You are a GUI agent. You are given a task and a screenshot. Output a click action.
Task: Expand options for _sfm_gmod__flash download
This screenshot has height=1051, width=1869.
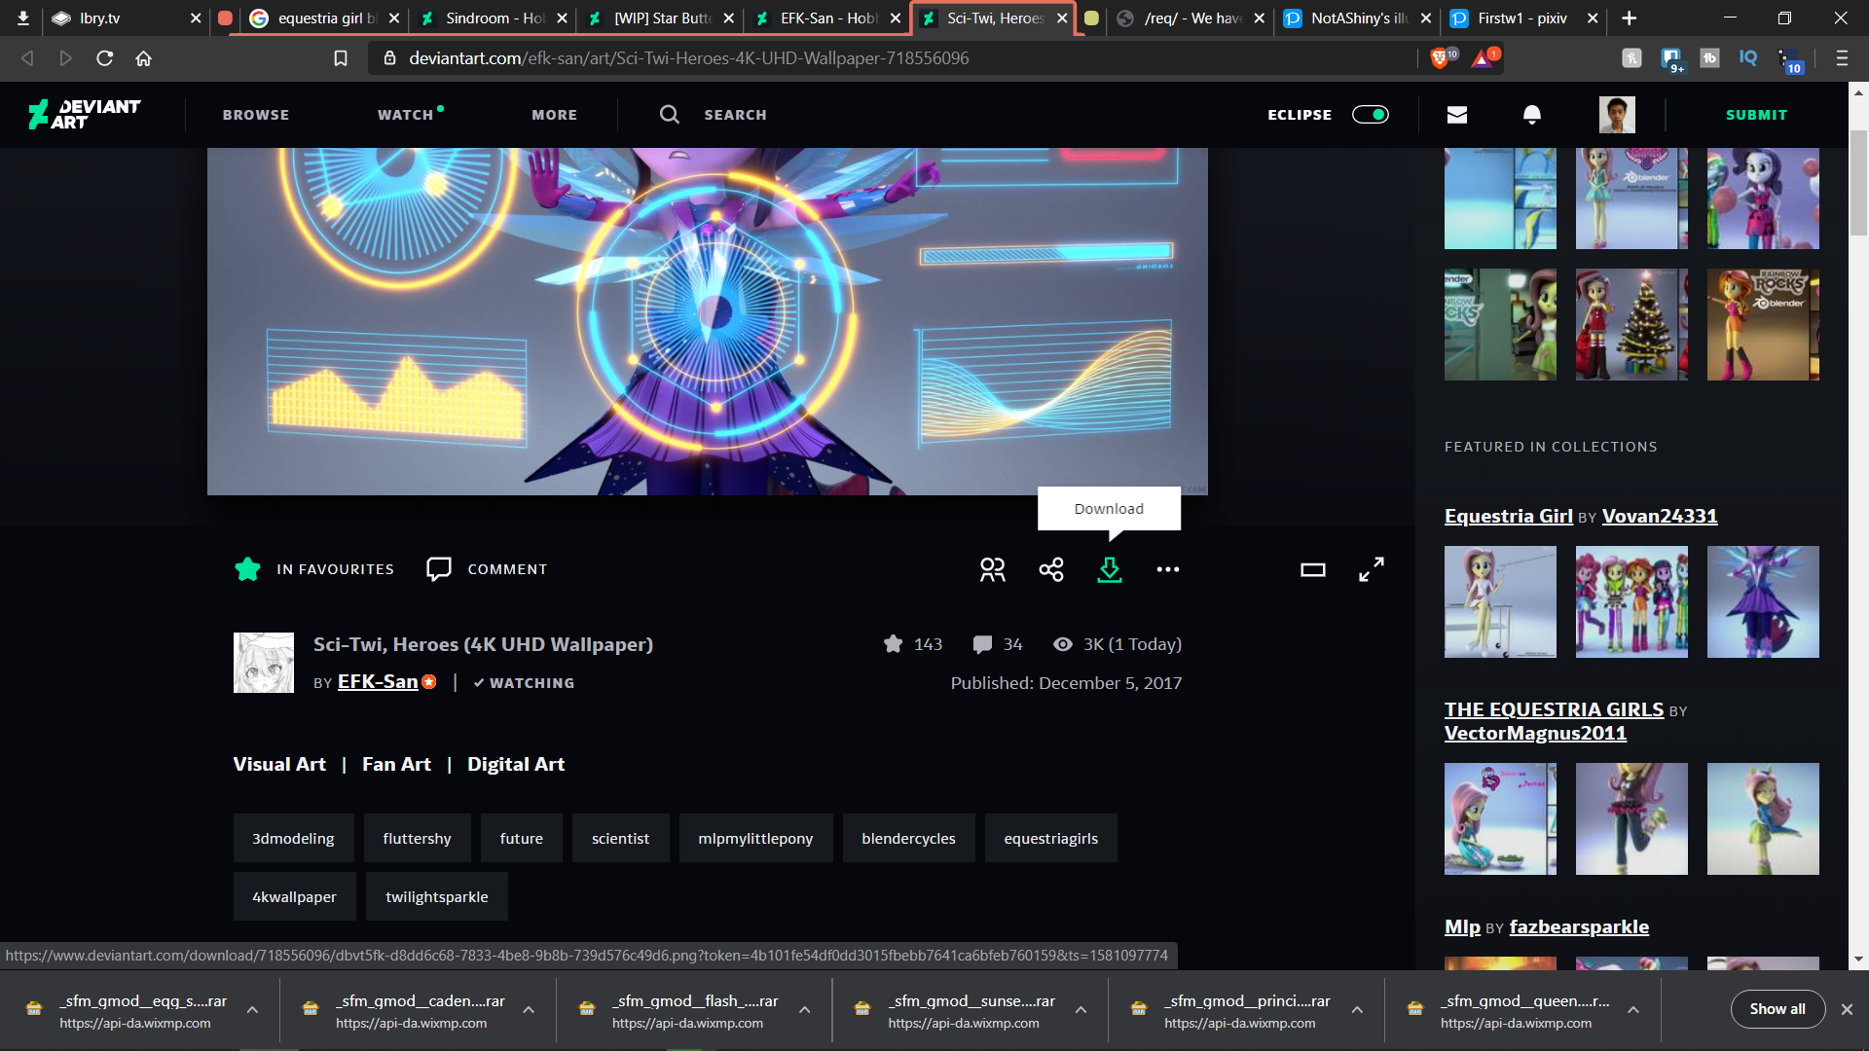(x=805, y=1010)
